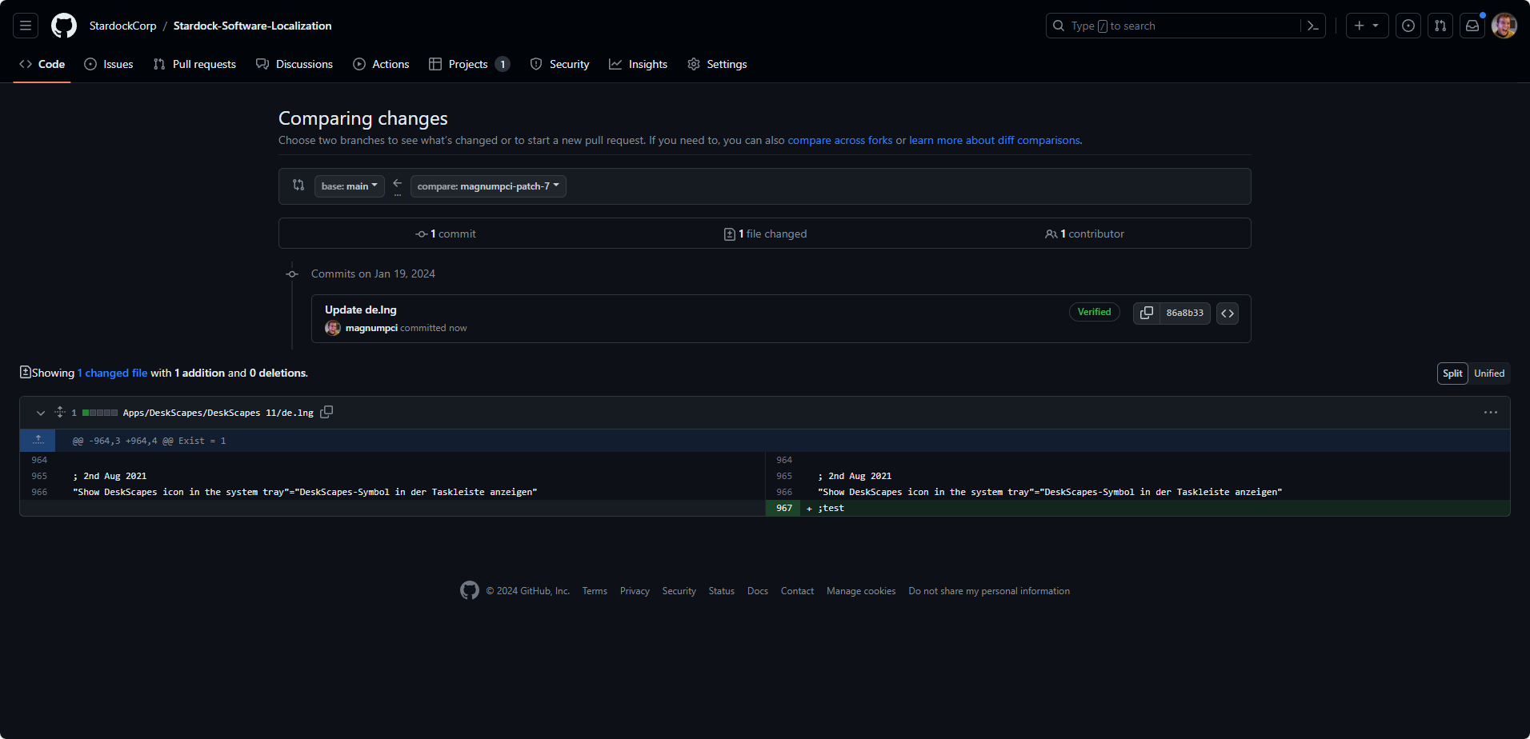Switch to the Settings tab
This screenshot has width=1530, height=739.
click(x=717, y=64)
